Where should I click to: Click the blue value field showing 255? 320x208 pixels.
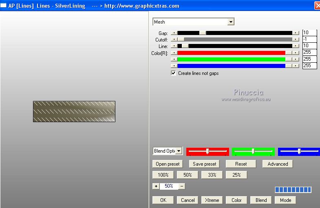(x=309, y=66)
